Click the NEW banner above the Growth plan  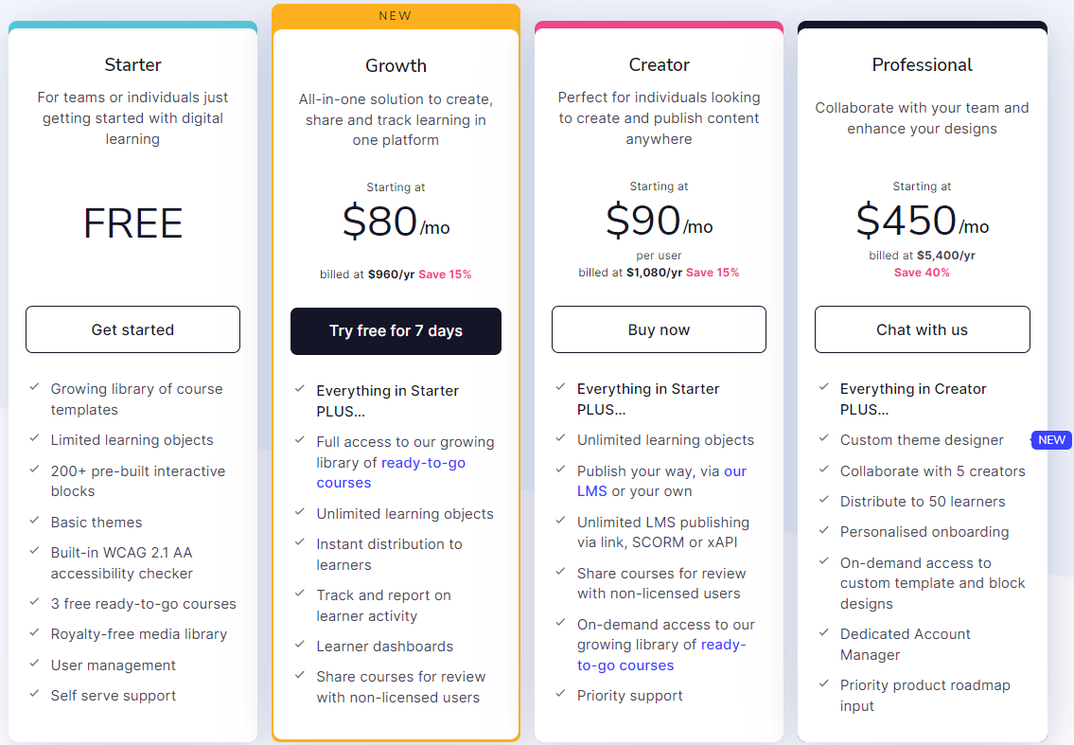[396, 16]
